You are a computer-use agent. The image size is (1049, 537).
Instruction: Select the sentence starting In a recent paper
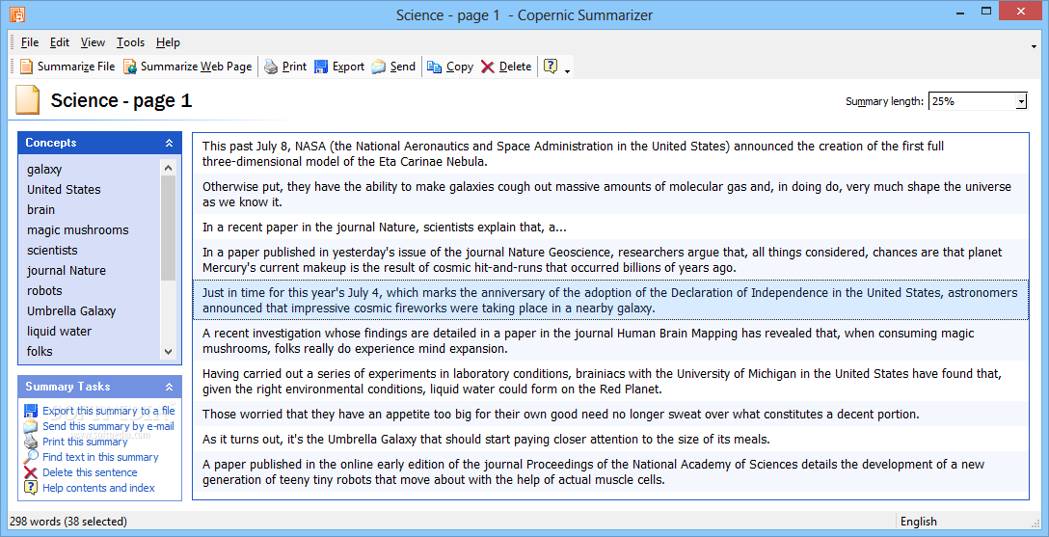click(610, 228)
